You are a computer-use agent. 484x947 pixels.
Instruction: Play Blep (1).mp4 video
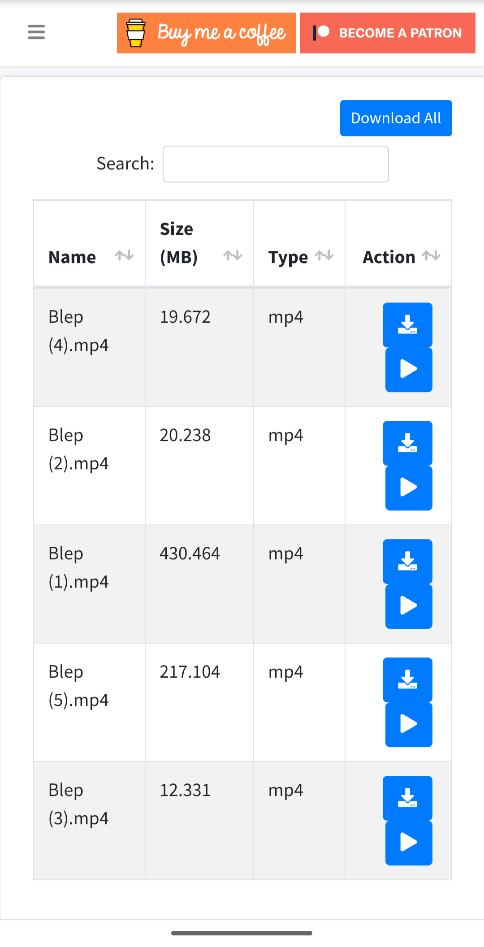pos(409,606)
